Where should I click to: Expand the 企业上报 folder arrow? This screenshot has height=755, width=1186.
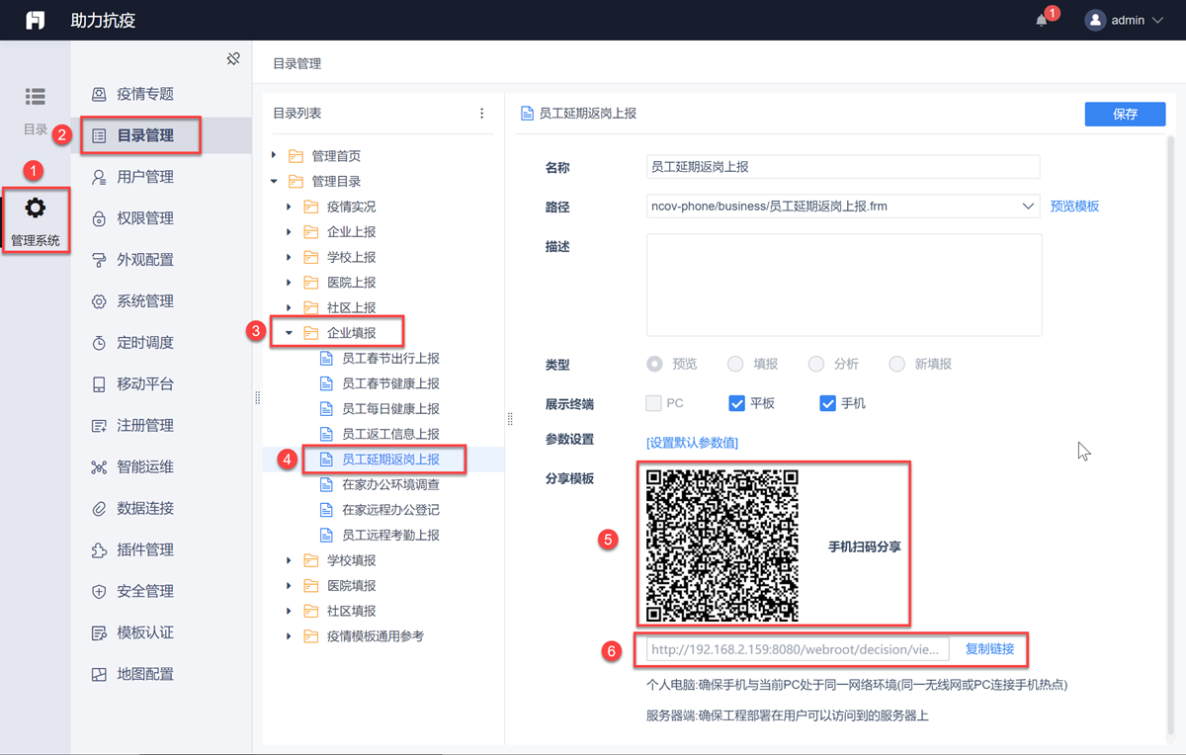click(289, 232)
